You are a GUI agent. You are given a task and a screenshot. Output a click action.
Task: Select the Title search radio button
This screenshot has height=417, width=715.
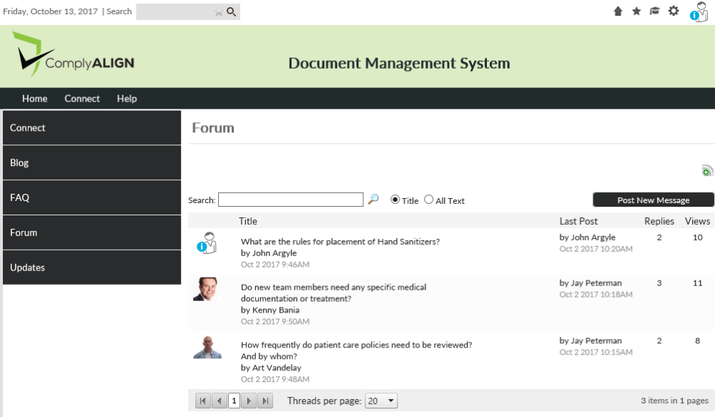click(x=395, y=200)
